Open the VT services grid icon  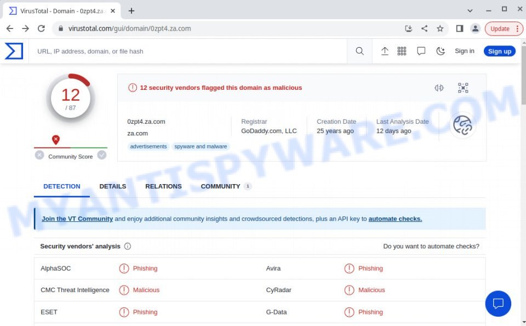[402, 50]
